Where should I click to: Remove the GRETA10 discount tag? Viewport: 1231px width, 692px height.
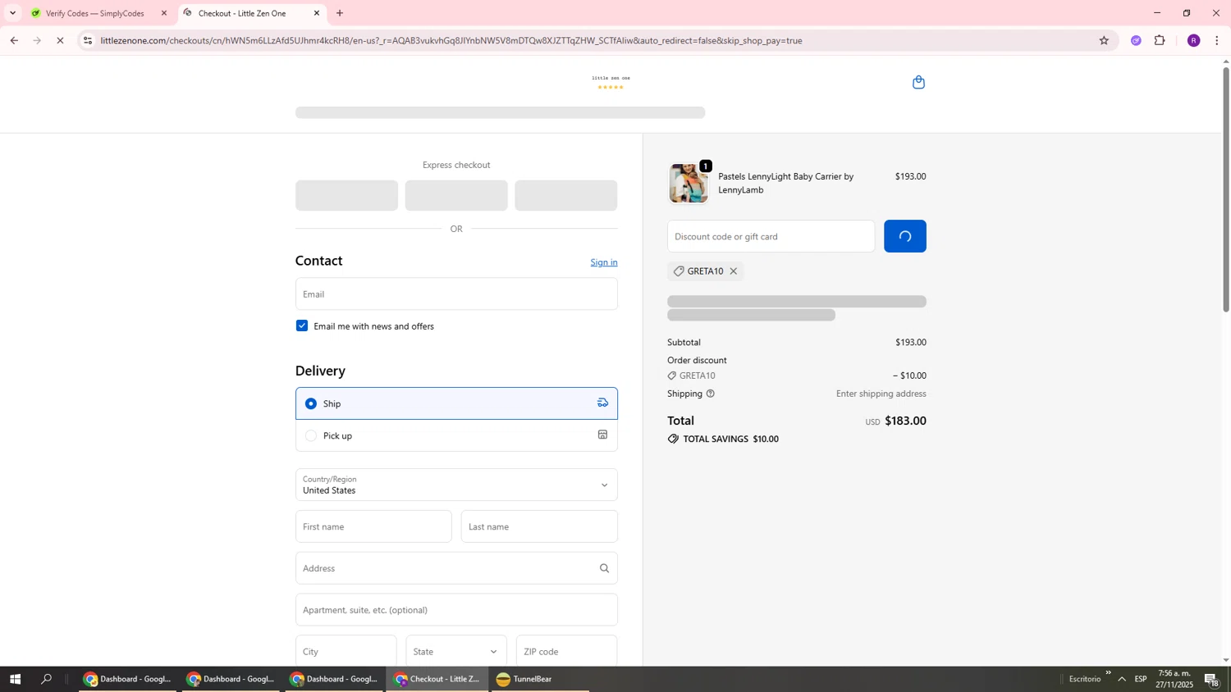[734, 271]
